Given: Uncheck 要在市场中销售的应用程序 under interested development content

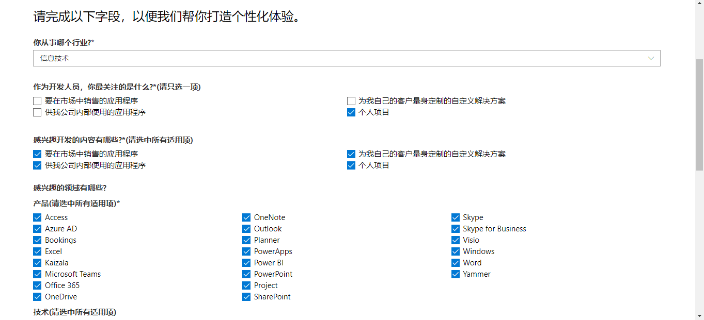Looking at the screenshot, I should click(x=37, y=154).
